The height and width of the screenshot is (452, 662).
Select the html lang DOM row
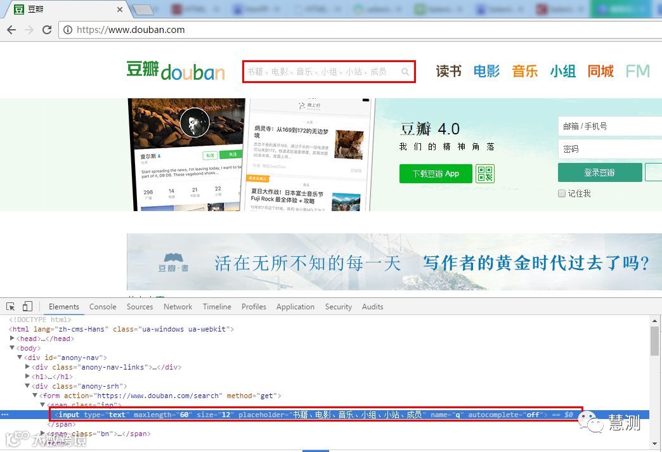coord(121,329)
